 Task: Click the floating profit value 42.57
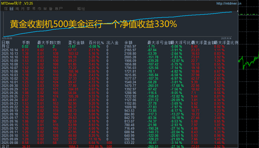(195, 78)
